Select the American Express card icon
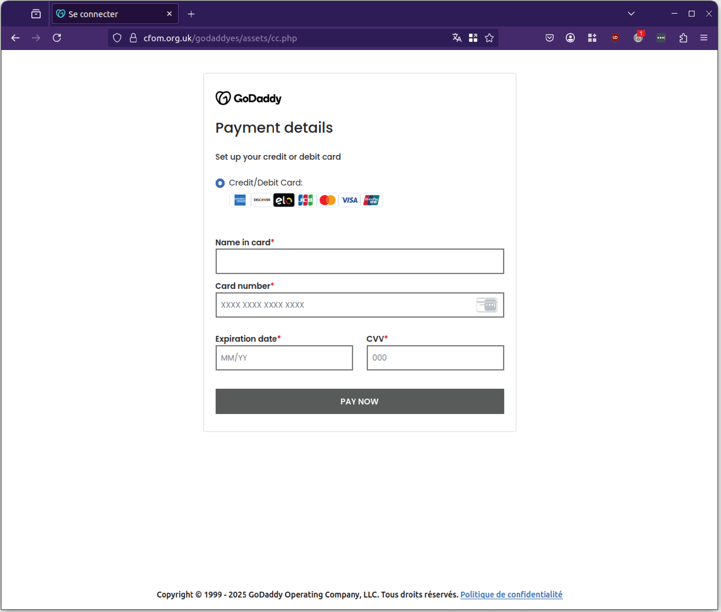Viewport: 721px width, 612px height. click(240, 200)
